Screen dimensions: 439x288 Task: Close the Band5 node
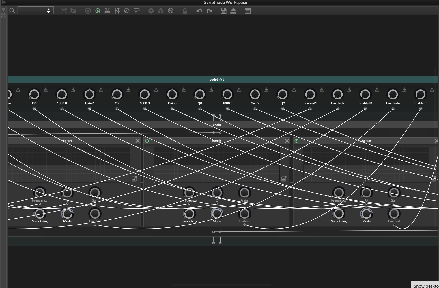[287, 141]
